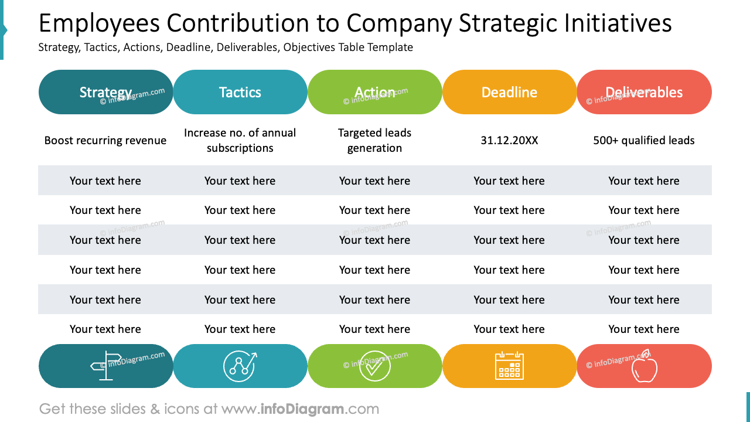Click the signpost direction icon

[x=106, y=366]
